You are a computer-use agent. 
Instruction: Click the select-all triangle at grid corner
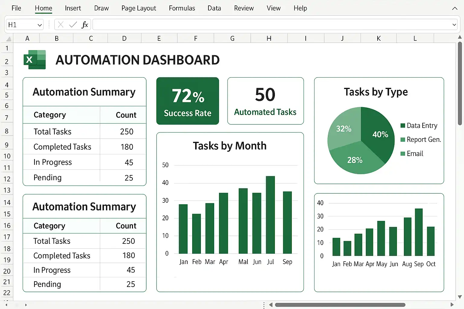[9, 39]
